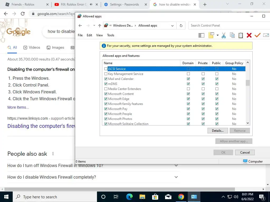Open the Edit menu
Screen dimensions: 270x202
click(x=89, y=35)
